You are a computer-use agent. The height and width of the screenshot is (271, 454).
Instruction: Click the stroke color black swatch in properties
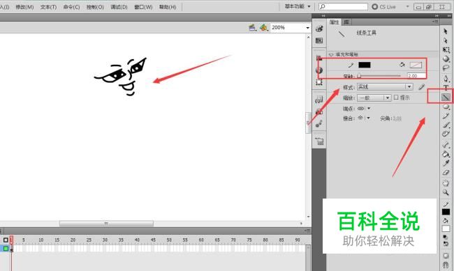(x=365, y=65)
